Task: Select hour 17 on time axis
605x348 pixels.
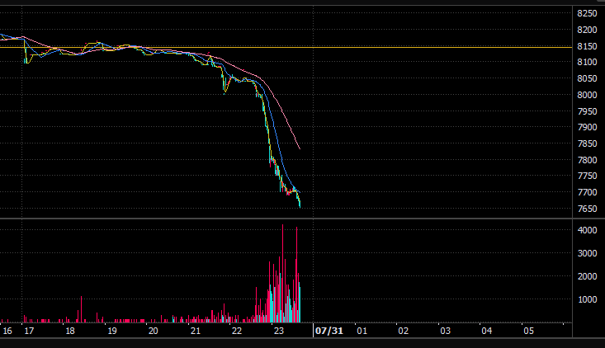Action: [x=29, y=331]
